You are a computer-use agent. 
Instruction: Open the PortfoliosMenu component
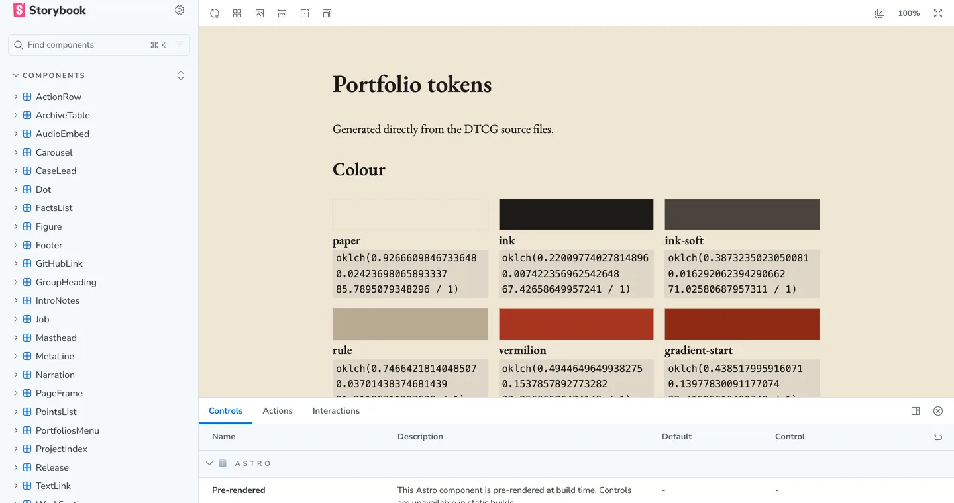[x=68, y=430]
